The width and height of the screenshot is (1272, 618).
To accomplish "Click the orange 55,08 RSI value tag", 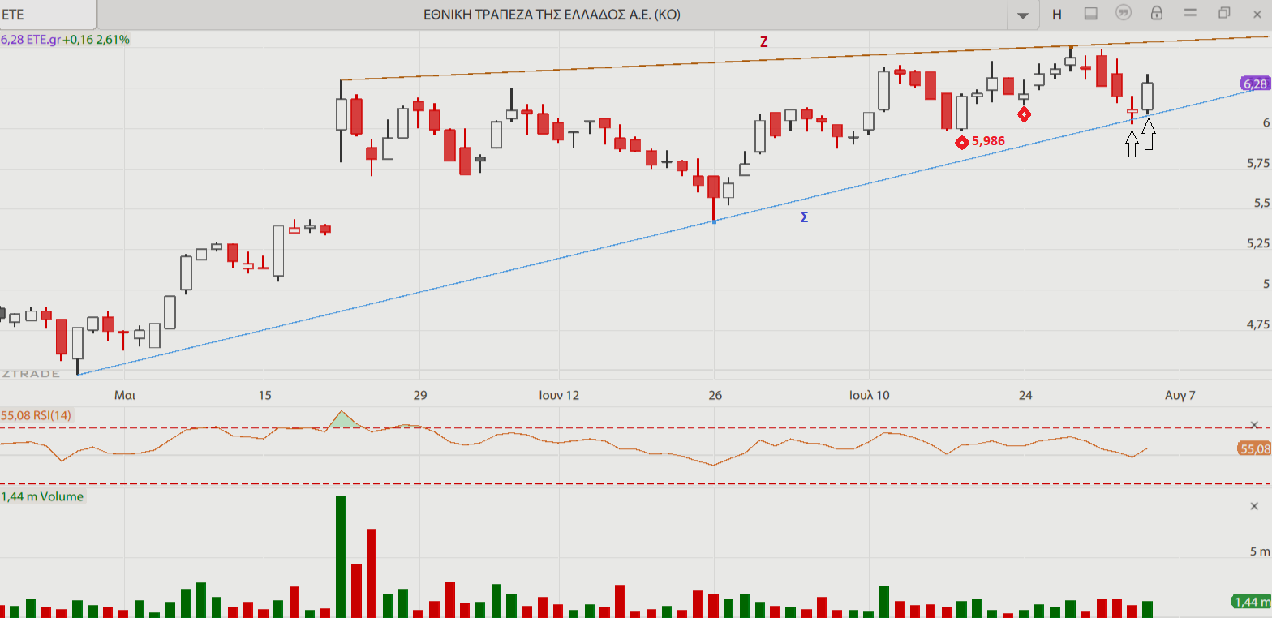I will [1254, 448].
